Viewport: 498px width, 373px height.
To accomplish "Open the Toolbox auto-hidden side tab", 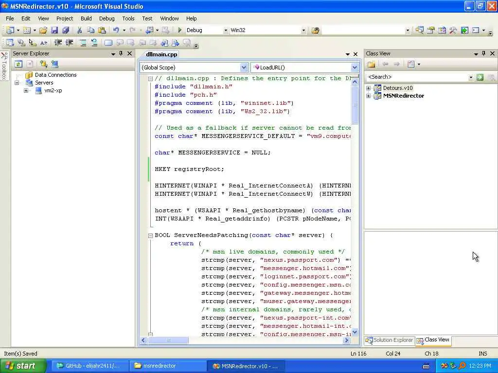I will 4,66.
